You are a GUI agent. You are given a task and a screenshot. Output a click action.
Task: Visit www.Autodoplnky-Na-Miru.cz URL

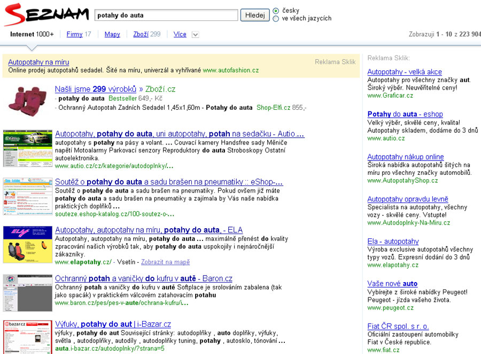click(409, 223)
